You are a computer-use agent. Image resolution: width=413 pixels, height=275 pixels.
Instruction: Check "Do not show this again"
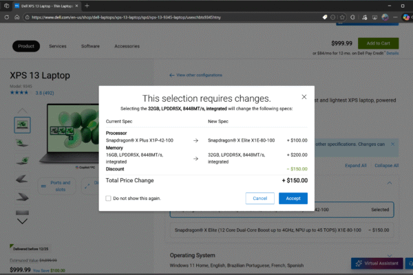click(109, 198)
